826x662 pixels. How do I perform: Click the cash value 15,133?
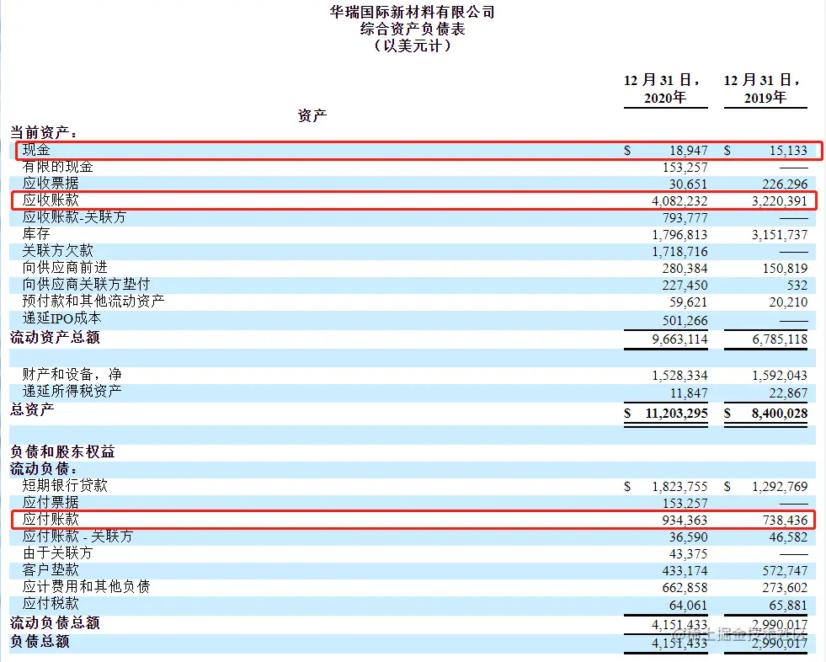point(788,151)
